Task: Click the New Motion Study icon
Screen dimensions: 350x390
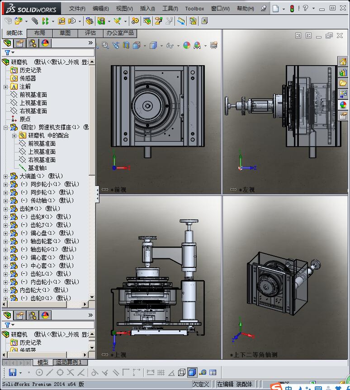Action: coord(135,21)
